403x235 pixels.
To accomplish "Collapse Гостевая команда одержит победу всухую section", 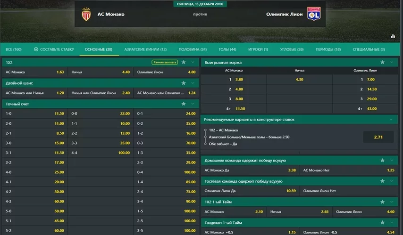I will 392,181.
